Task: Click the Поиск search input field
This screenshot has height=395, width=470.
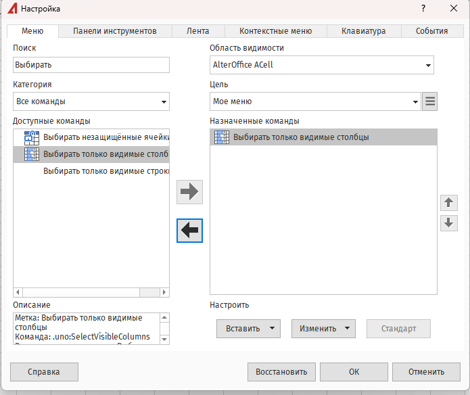Action: pyautogui.click(x=91, y=65)
